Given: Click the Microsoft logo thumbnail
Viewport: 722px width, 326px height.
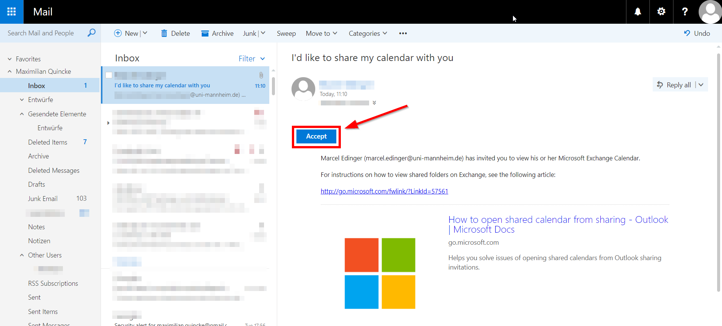Looking at the screenshot, I should [x=380, y=273].
